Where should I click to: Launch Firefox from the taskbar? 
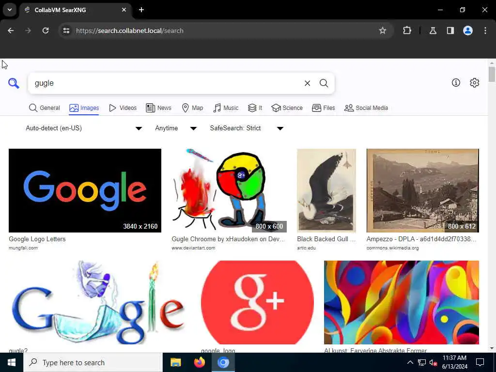[199, 362]
